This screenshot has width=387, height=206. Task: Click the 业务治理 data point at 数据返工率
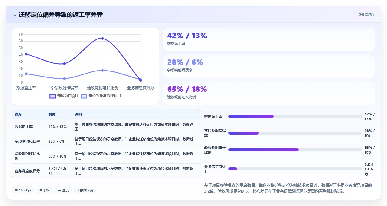[26, 74]
